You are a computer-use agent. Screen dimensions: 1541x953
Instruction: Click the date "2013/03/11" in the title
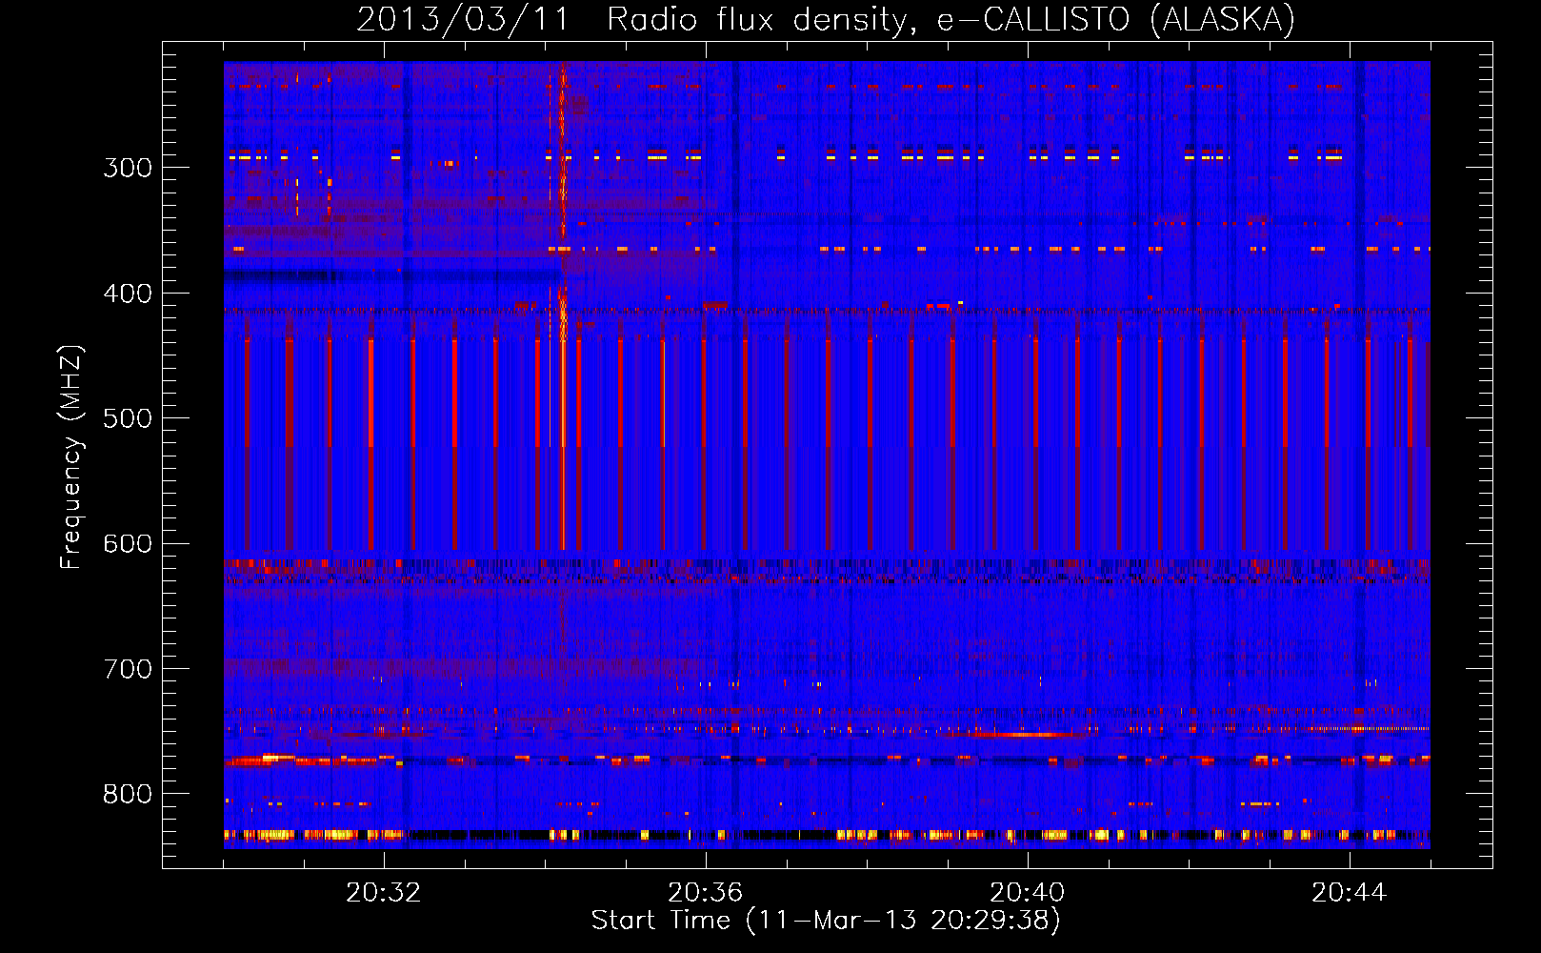pos(462,19)
